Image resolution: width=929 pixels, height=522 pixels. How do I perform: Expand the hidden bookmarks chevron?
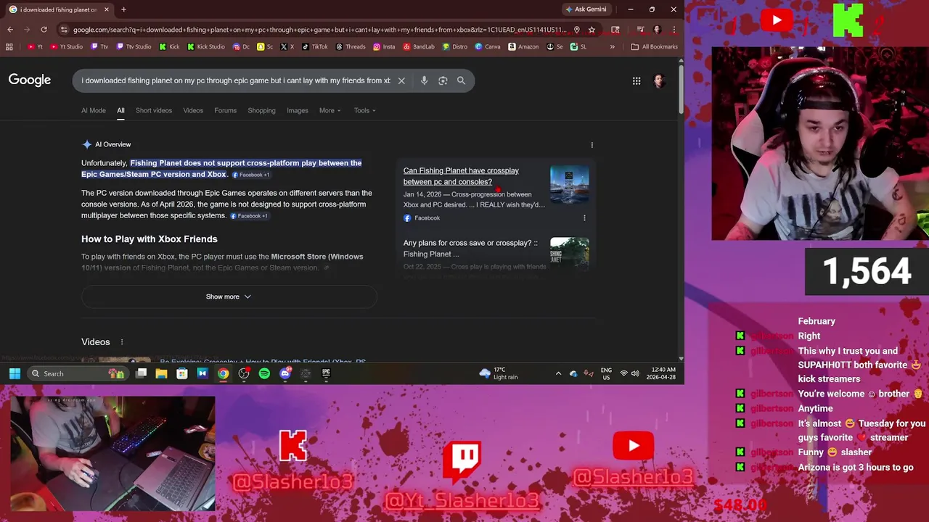coord(612,47)
